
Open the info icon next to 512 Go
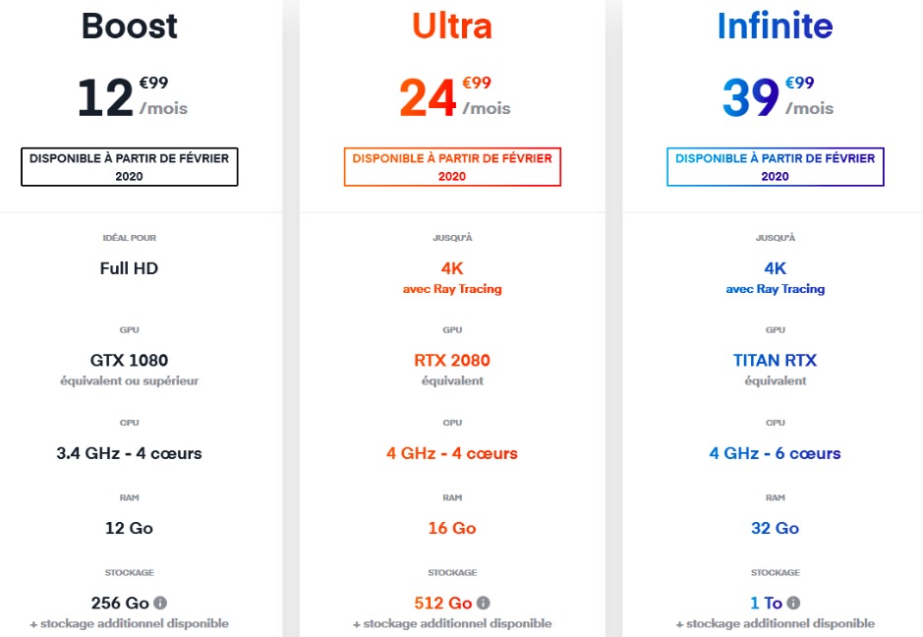(x=484, y=603)
